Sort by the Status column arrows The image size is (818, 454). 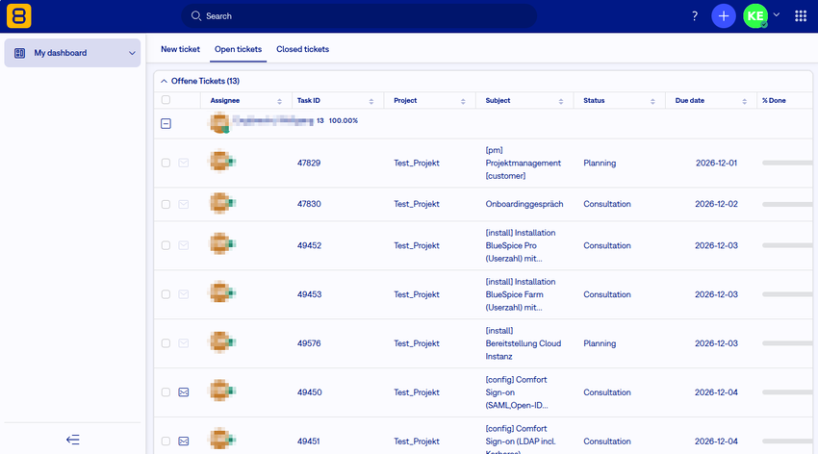pyautogui.click(x=652, y=101)
